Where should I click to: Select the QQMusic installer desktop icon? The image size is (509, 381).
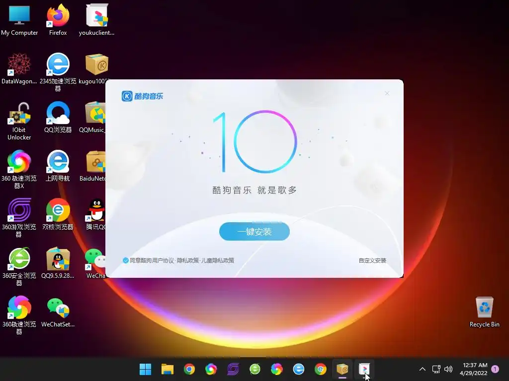tap(92, 117)
